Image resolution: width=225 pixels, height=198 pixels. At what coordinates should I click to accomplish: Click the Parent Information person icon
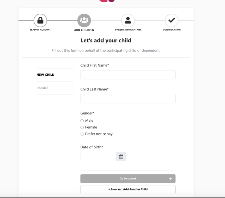128,21
